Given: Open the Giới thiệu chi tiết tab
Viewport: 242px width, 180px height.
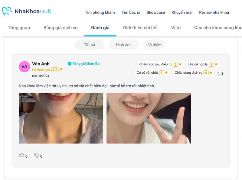Looking at the screenshot, I should (x=140, y=28).
